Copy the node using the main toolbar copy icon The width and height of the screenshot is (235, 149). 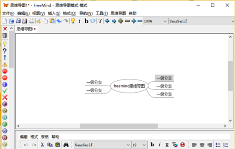[x=45, y=21]
